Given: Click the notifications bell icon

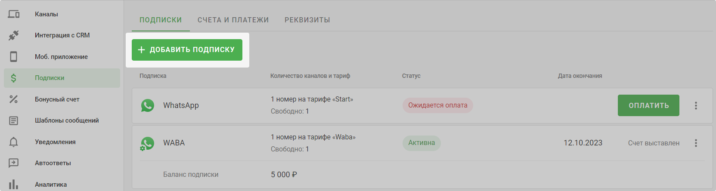Looking at the screenshot, I should point(14,142).
